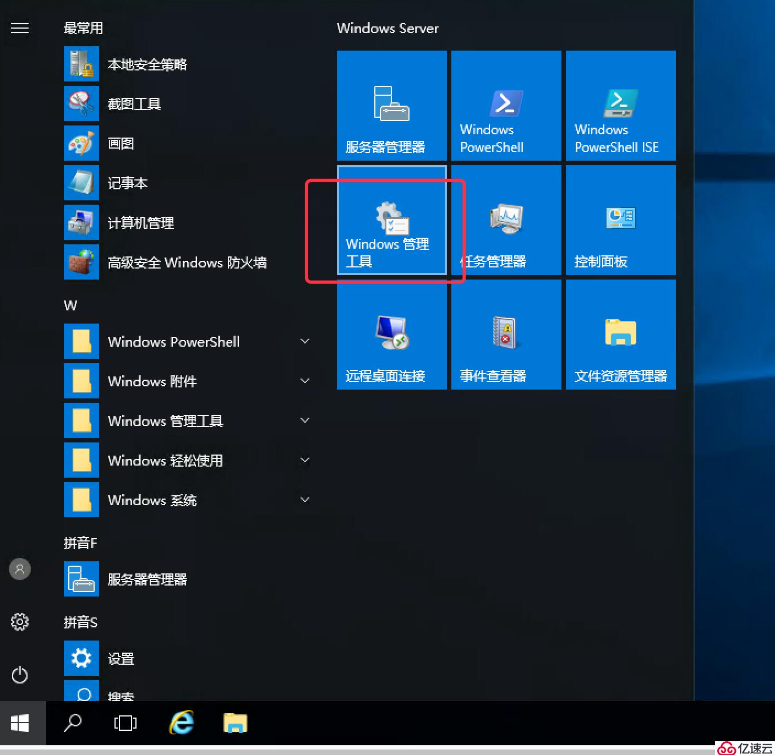
Task: Click the W letter group header
Action: click(x=70, y=305)
